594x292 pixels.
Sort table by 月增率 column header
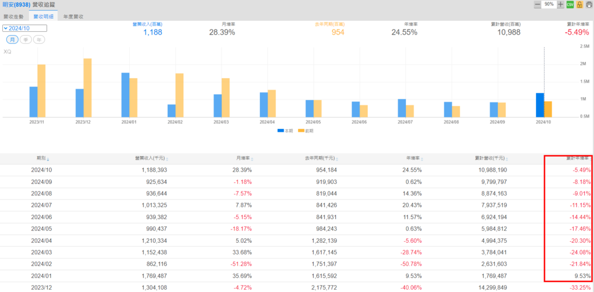coord(246,159)
